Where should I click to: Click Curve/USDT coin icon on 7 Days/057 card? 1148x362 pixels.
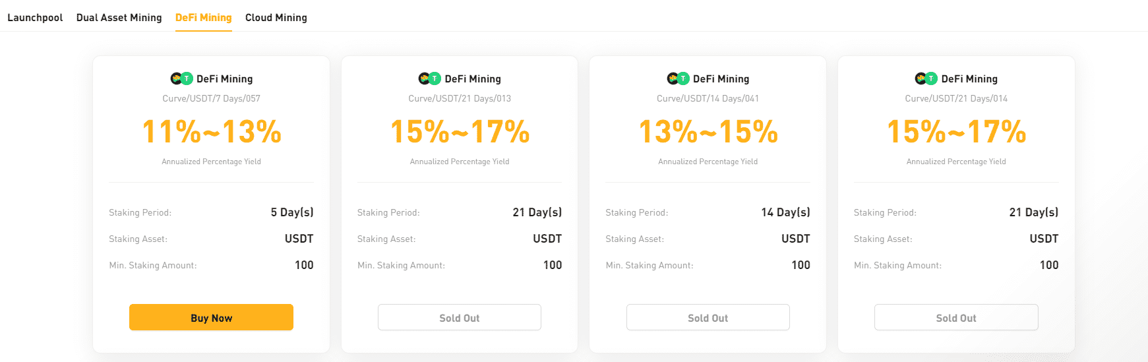(x=181, y=78)
